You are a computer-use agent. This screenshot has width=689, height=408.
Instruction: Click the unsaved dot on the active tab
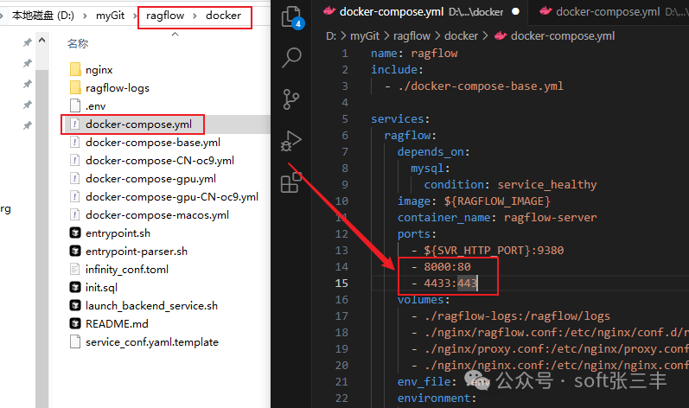tap(516, 11)
